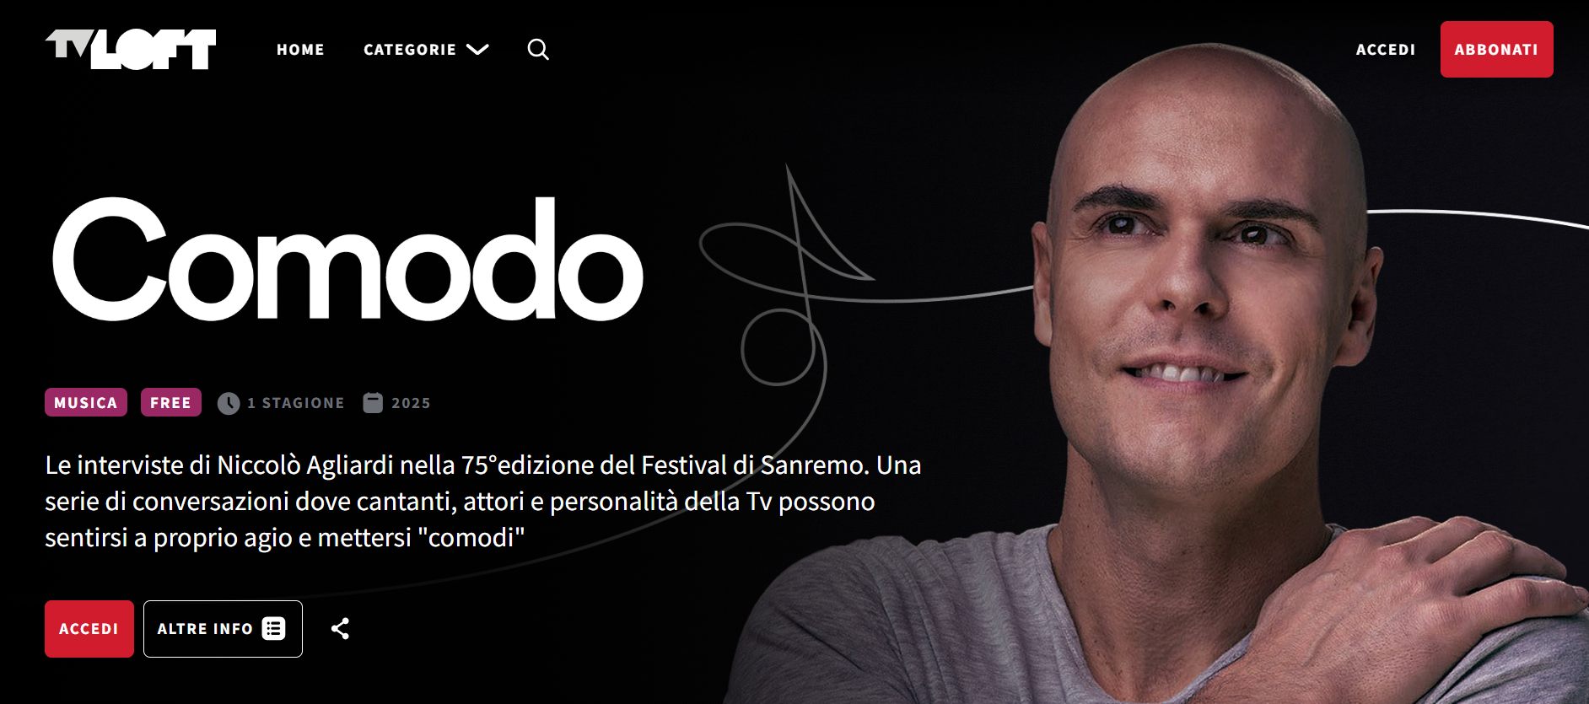Select the Musica category tag

[86, 402]
